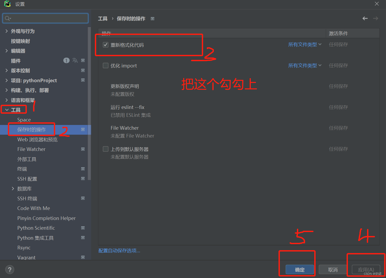Click the back navigation arrow
Screen dimensions: 386x278
(365, 18)
